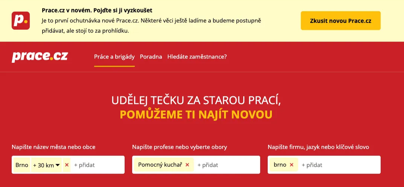
Task: Select the lowercase brno keyword tag
Action: (x=280, y=165)
